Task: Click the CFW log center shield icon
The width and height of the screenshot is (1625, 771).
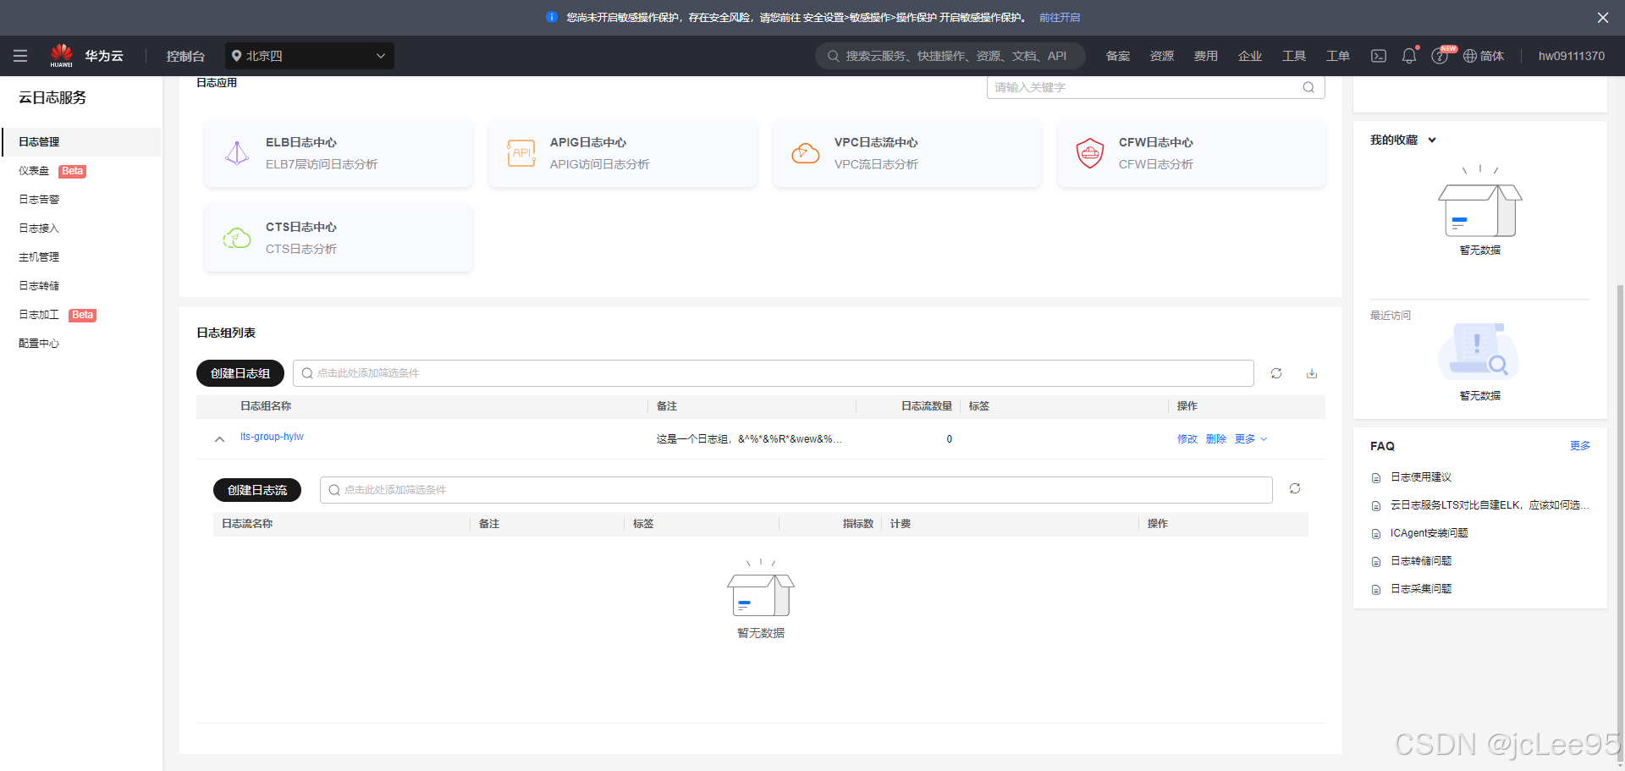Action: pos(1090,153)
